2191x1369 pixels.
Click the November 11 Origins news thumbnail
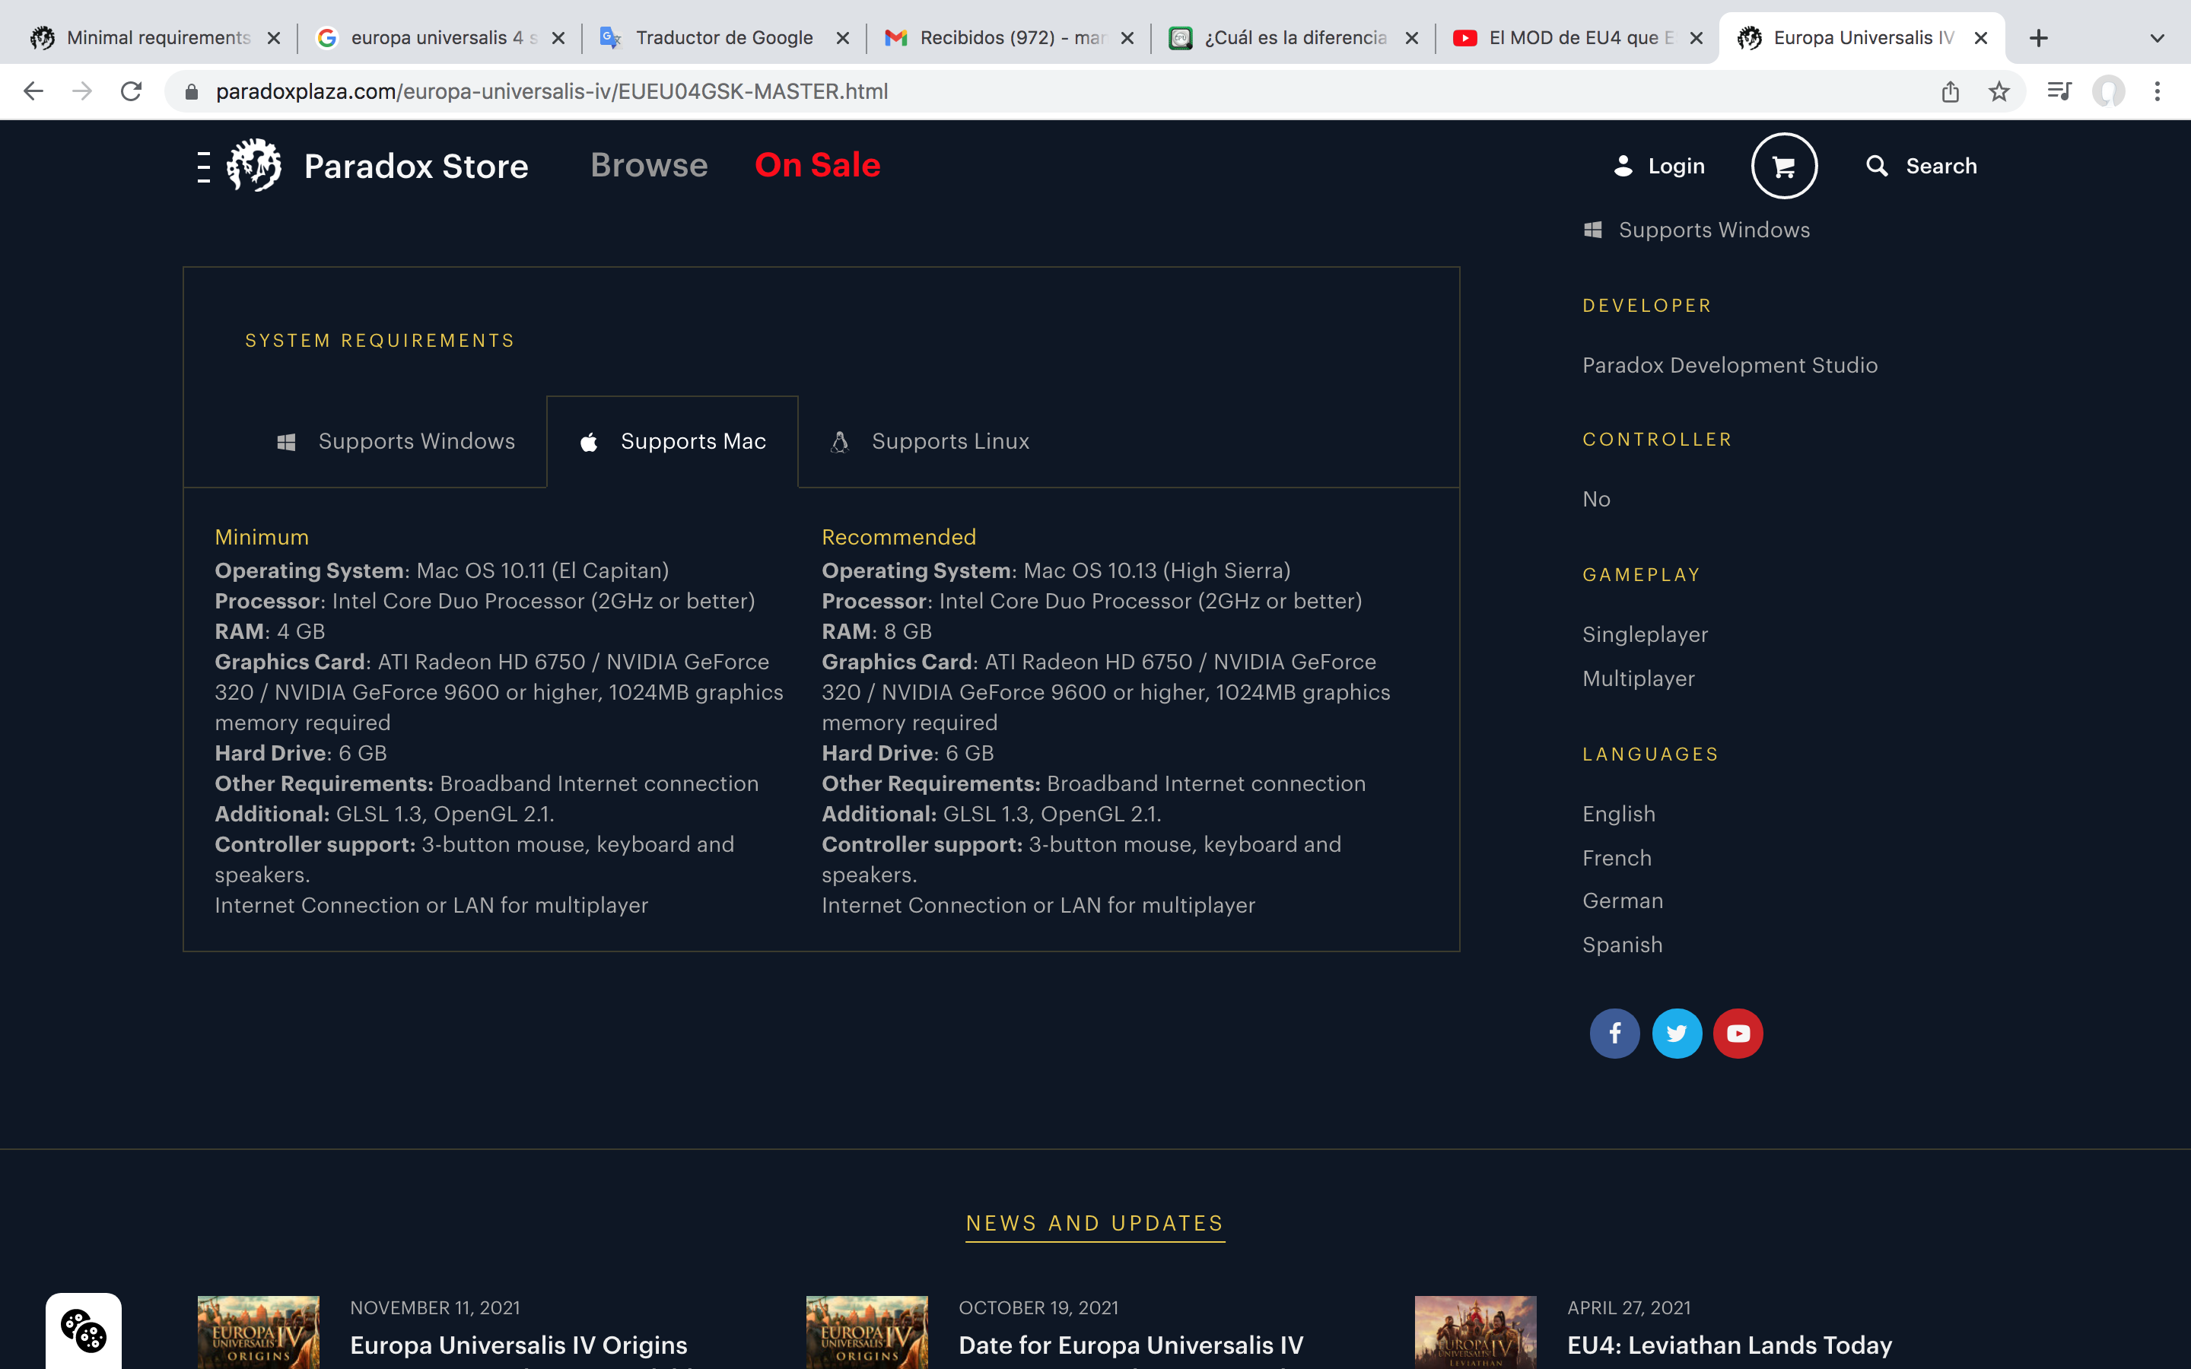click(x=259, y=1332)
